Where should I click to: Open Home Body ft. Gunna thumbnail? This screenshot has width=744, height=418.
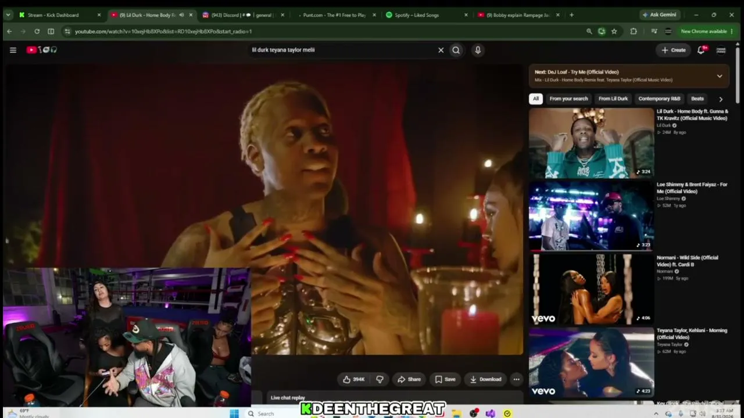tap(591, 143)
